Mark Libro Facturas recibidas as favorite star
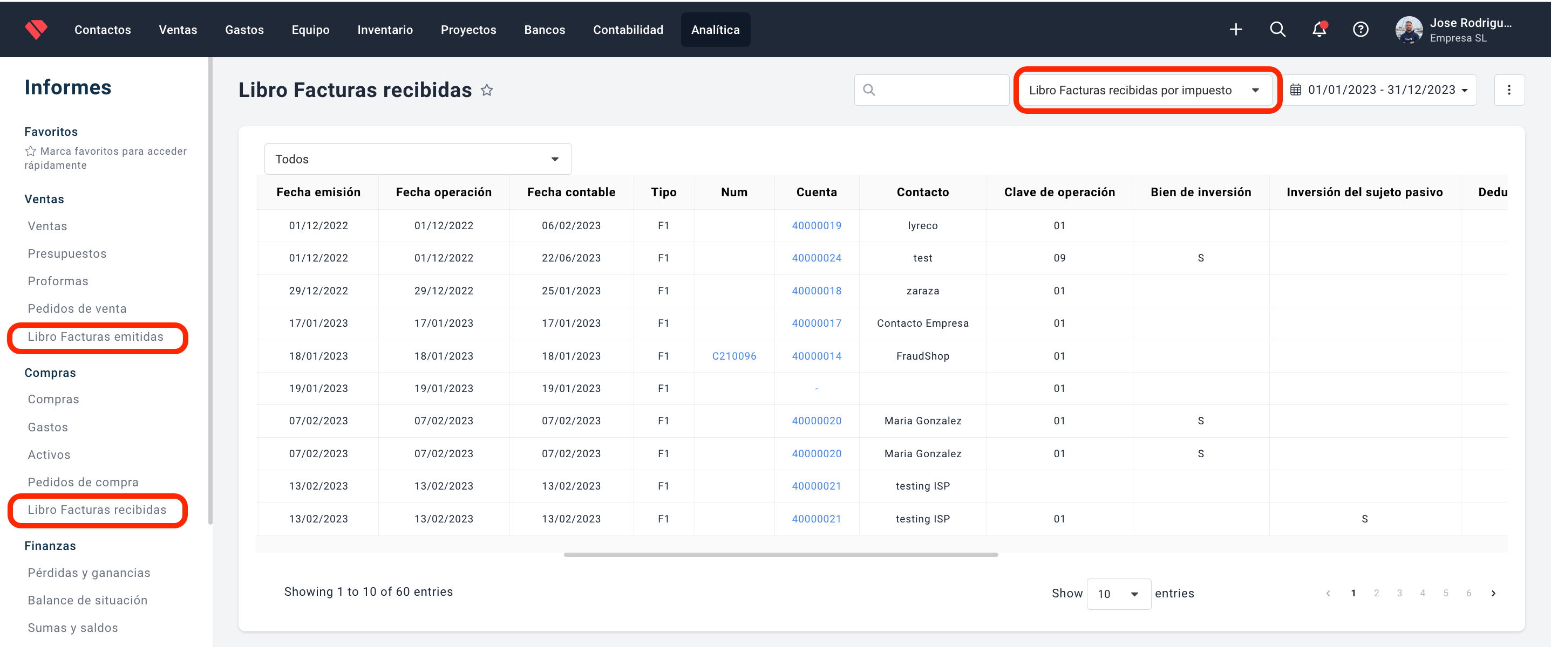The width and height of the screenshot is (1551, 647). [486, 90]
